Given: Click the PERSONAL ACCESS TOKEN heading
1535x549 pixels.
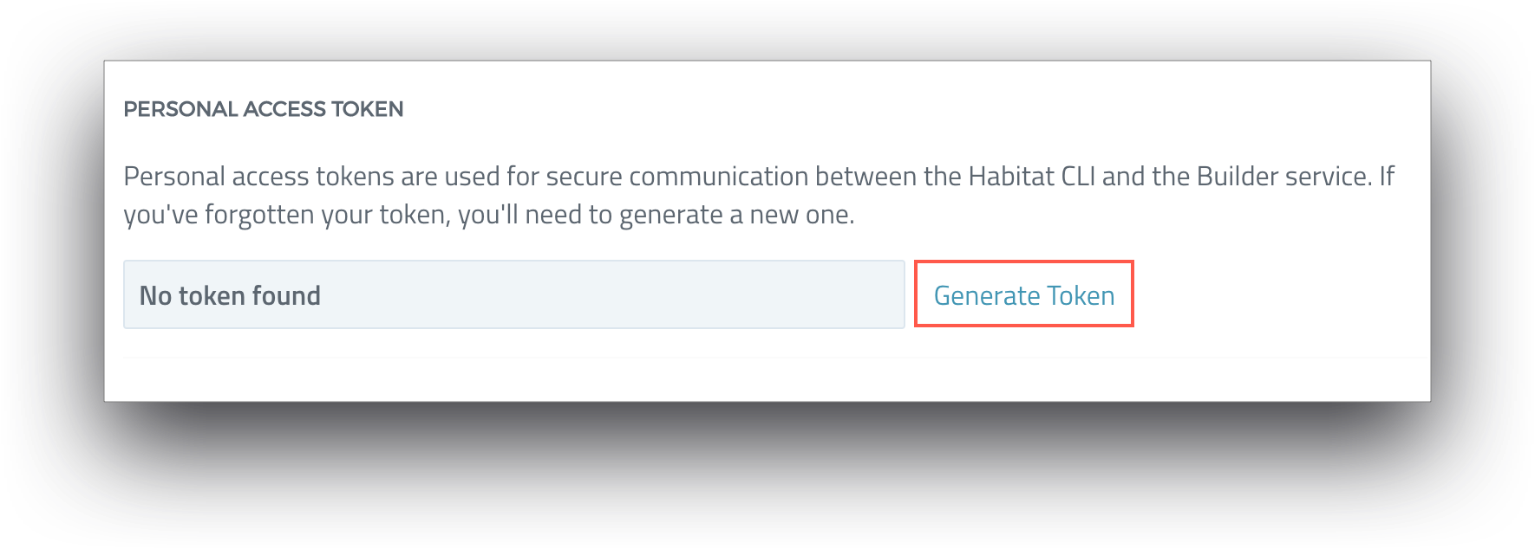Looking at the screenshot, I should point(263,109).
